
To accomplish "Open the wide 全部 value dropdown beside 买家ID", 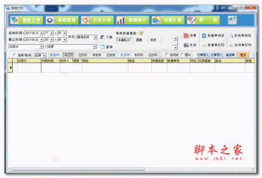I will [95, 47].
